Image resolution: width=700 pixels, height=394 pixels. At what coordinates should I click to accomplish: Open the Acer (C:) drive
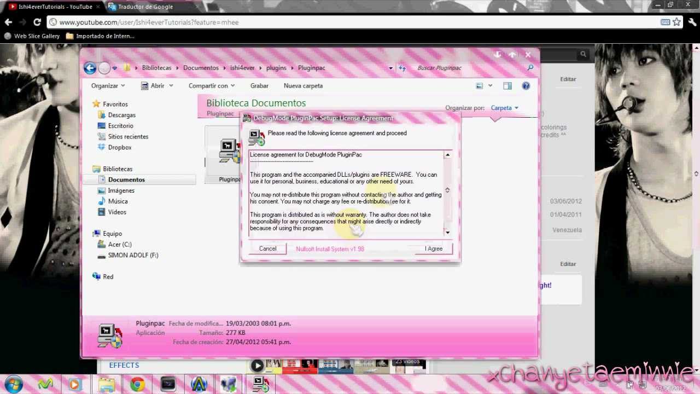(119, 245)
